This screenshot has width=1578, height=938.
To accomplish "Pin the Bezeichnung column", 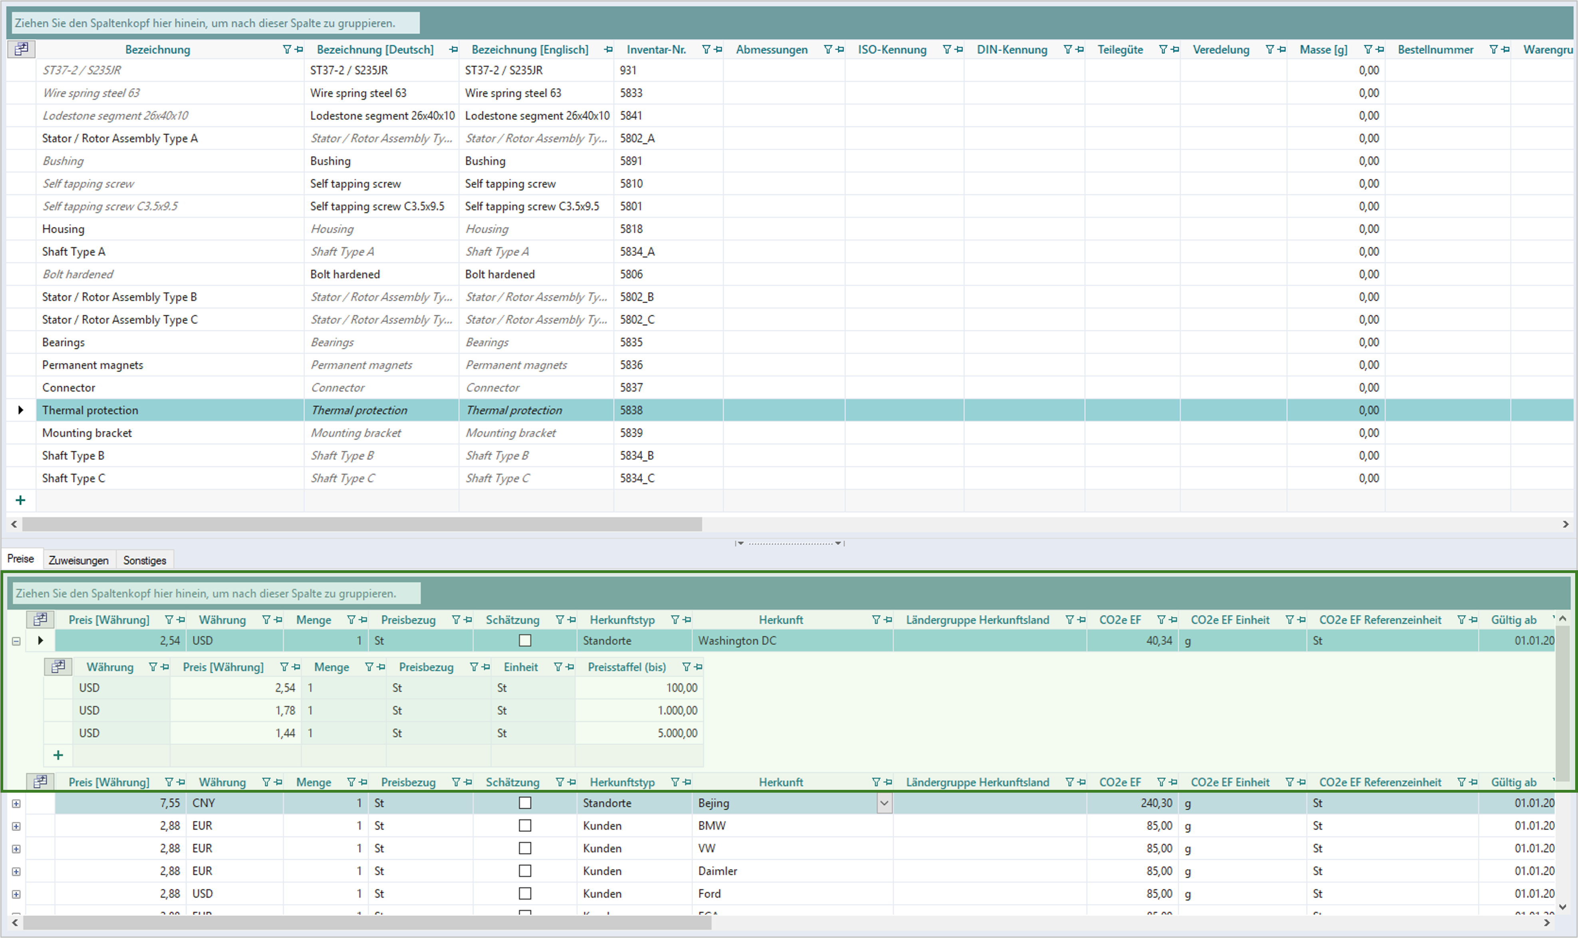I will coord(298,49).
